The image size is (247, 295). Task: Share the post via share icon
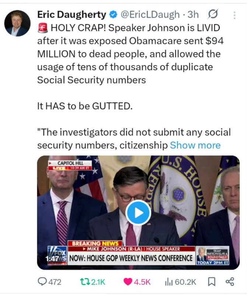230,282
